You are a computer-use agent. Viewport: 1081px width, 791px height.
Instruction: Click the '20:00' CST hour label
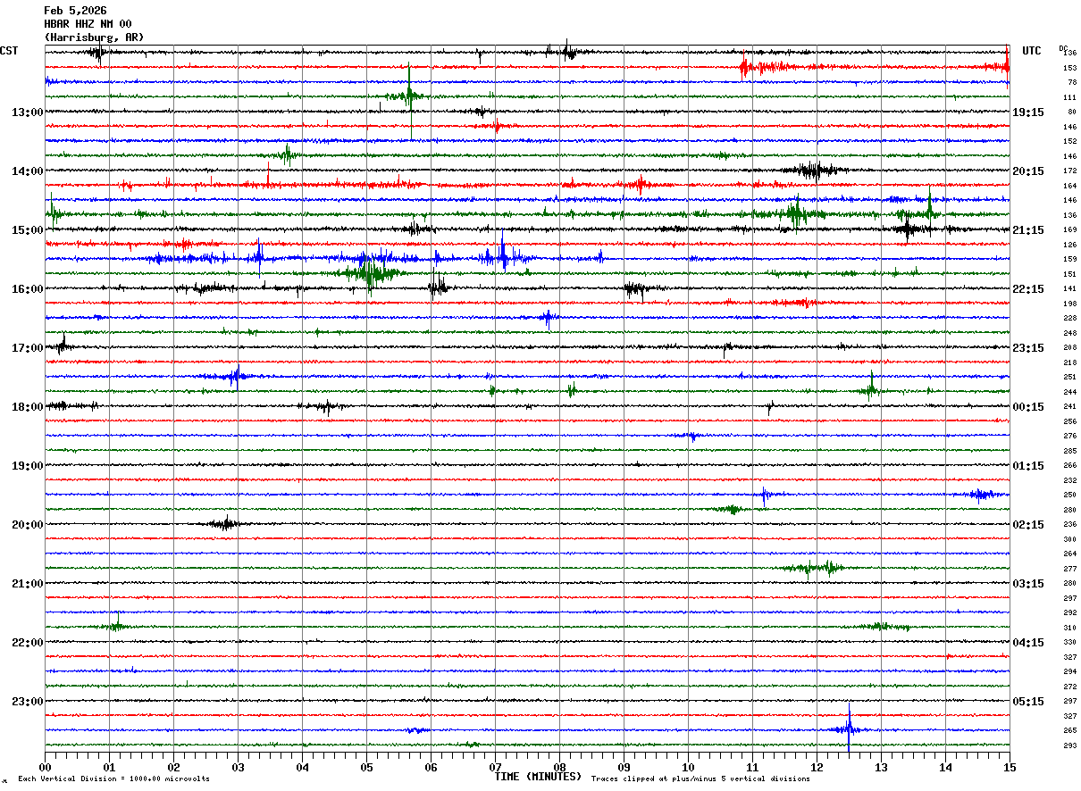(27, 525)
